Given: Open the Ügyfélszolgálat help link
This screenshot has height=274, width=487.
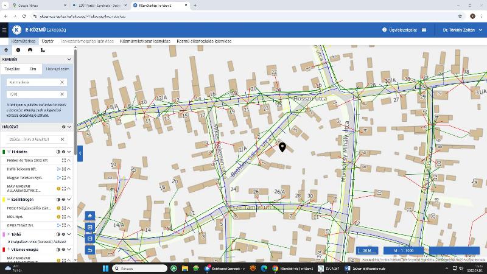Looking at the screenshot, I should click(x=400, y=30).
